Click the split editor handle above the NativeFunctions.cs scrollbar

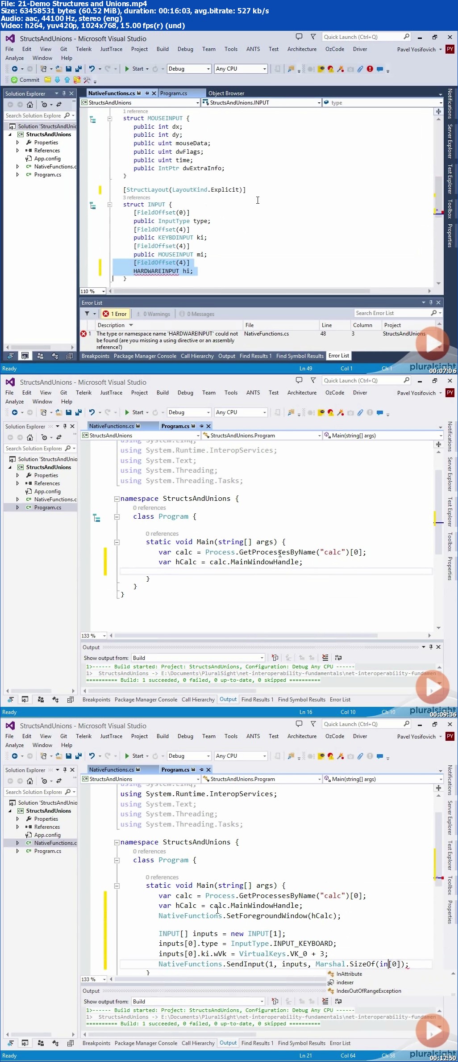click(438, 111)
